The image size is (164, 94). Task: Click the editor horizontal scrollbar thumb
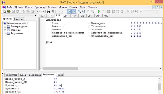tap(60, 68)
